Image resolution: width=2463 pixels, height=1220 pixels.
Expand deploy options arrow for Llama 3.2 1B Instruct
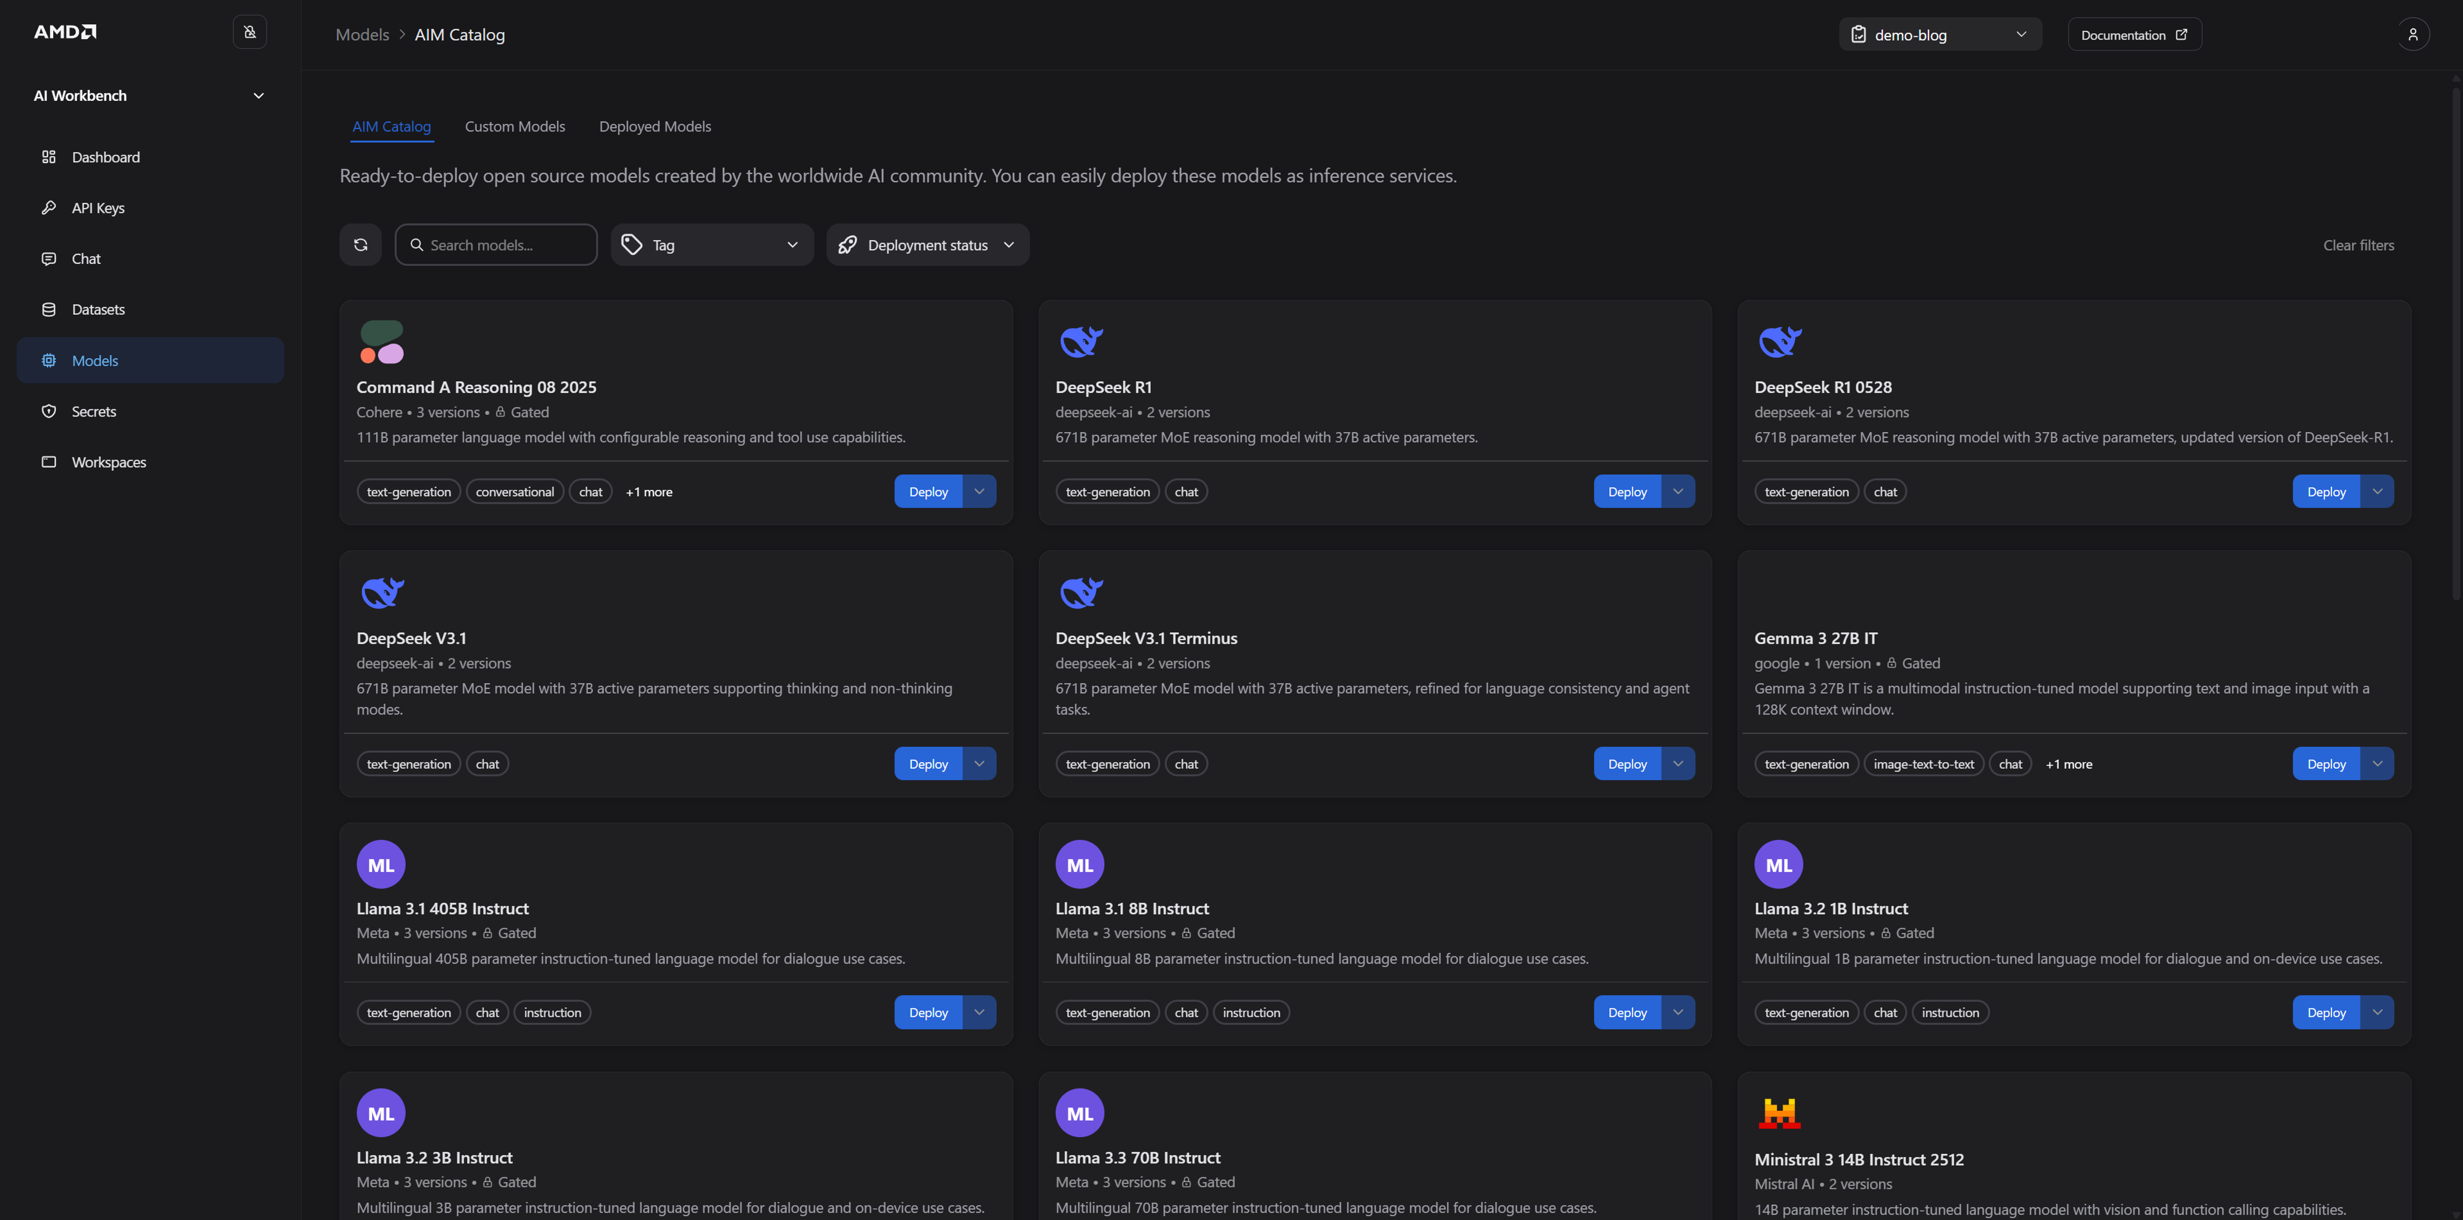click(x=2377, y=1012)
